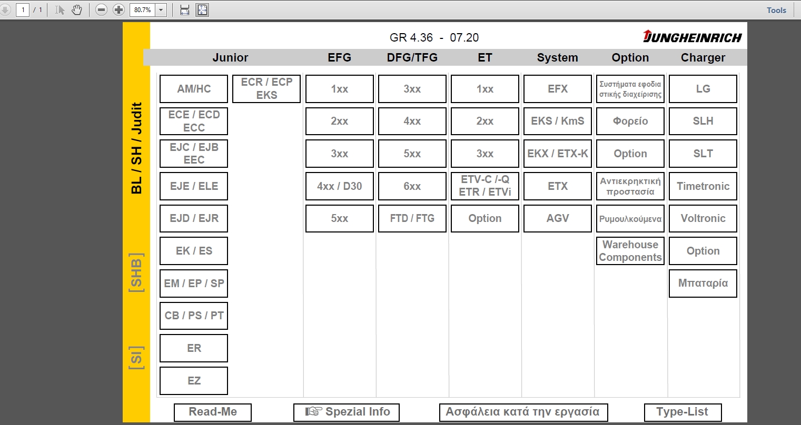Open the zoom percentage dropdown arrow
This screenshot has height=425, width=801.
click(x=161, y=9)
